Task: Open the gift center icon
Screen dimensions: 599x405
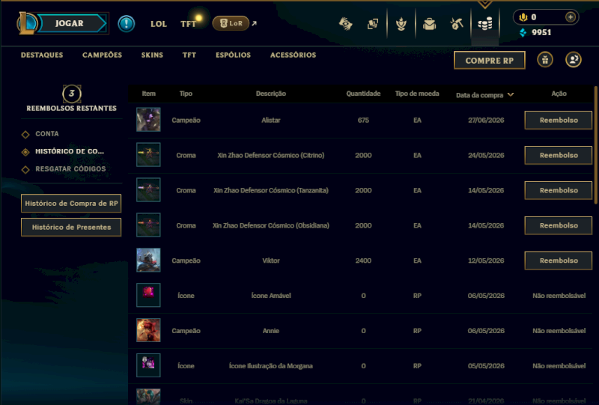Action: coord(545,60)
